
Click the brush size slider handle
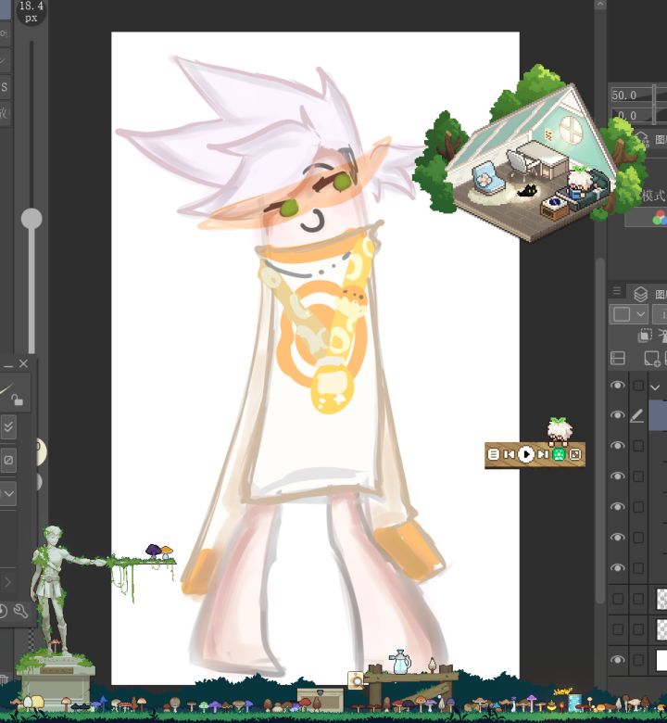[31, 218]
